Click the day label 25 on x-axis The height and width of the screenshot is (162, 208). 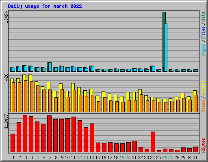pos(158,158)
